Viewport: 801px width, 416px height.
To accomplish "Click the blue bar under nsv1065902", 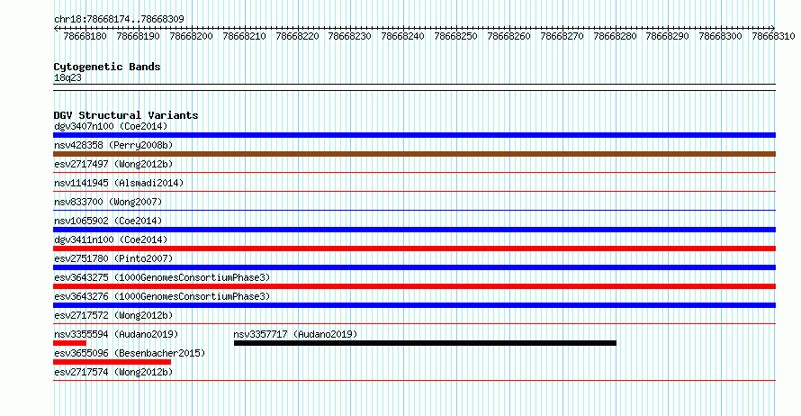I will (414, 230).
